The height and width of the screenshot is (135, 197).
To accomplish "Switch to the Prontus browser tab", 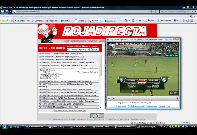I will [x=67, y=21].
